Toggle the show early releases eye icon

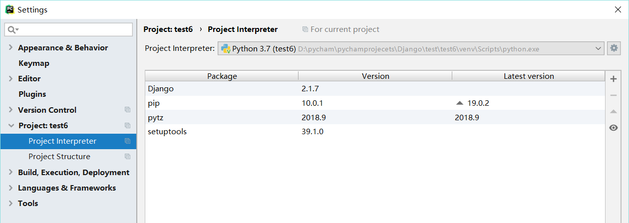click(x=614, y=128)
